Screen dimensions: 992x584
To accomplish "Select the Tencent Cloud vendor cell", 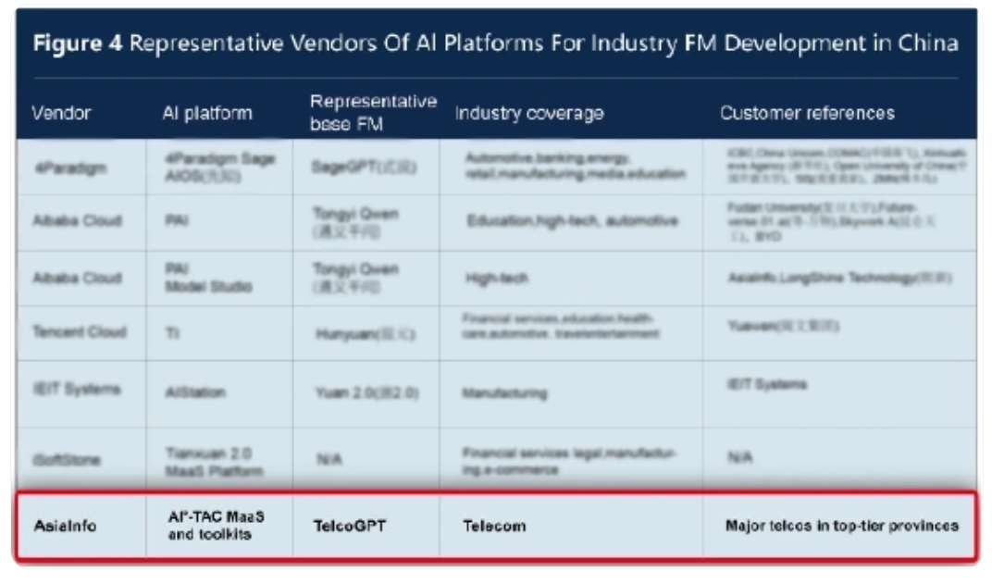I will pos(80,331).
